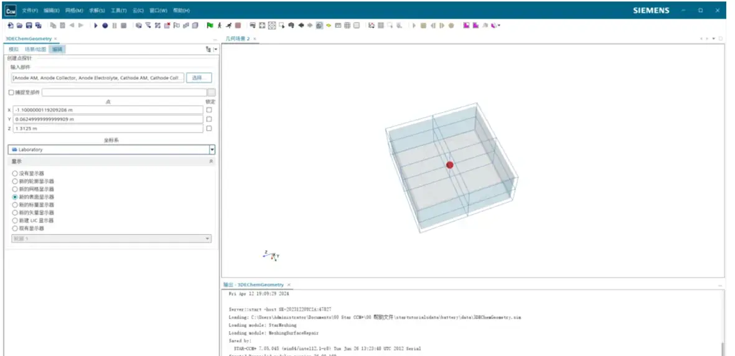Enable the 捕捉至部件 checkbox
The width and height of the screenshot is (735, 356).
point(11,92)
